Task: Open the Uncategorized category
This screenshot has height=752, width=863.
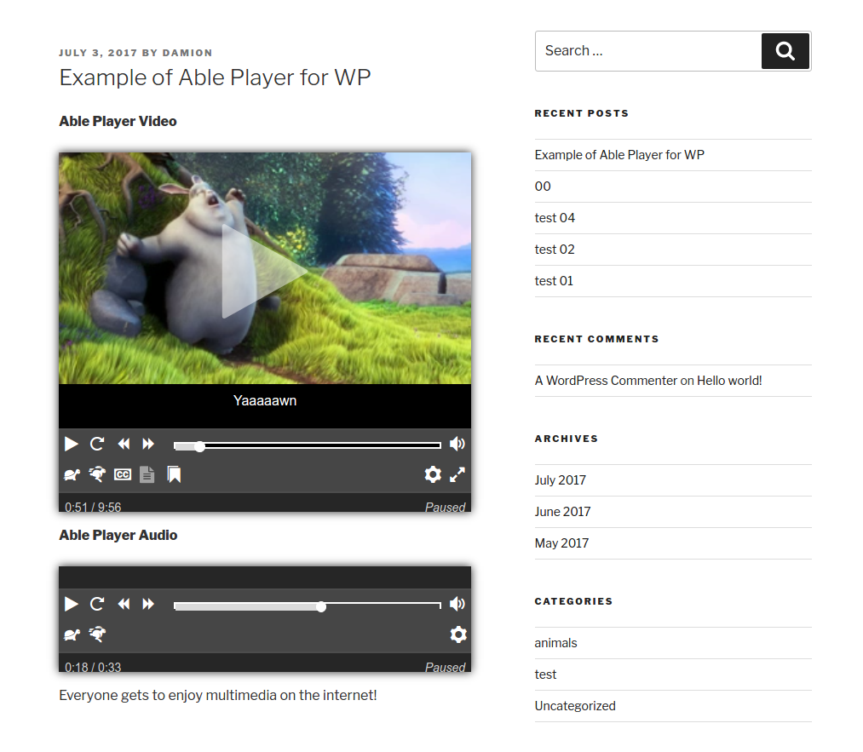Action: coord(575,706)
